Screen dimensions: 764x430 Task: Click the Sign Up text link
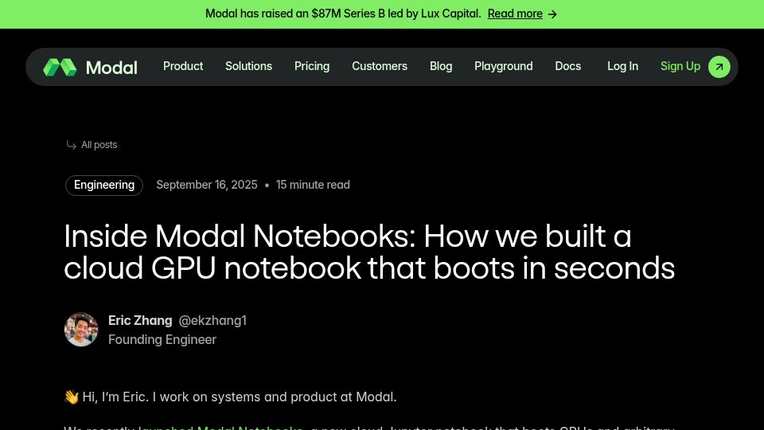point(680,66)
